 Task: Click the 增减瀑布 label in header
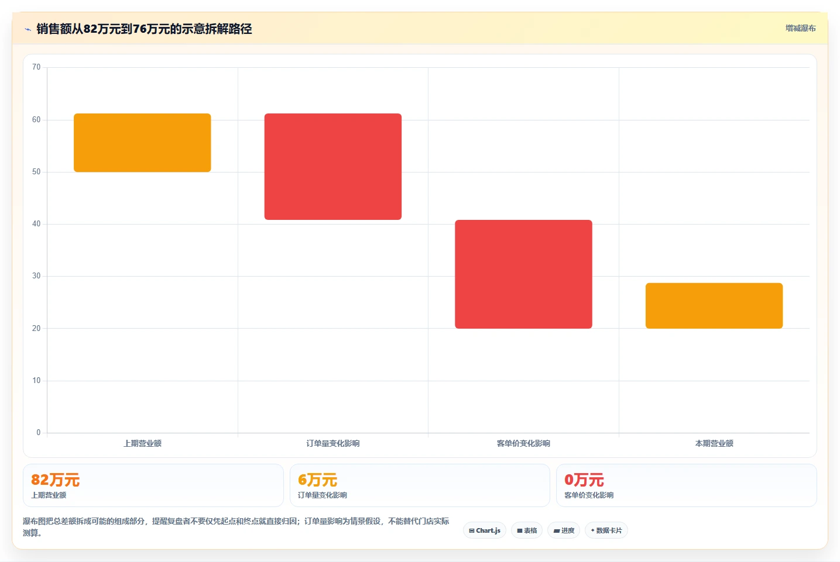point(800,28)
